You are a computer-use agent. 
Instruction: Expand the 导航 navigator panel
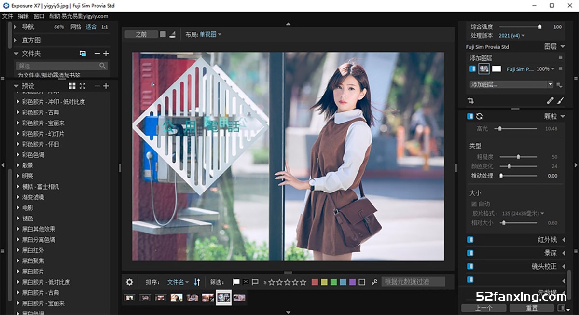pyautogui.click(x=16, y=27)
